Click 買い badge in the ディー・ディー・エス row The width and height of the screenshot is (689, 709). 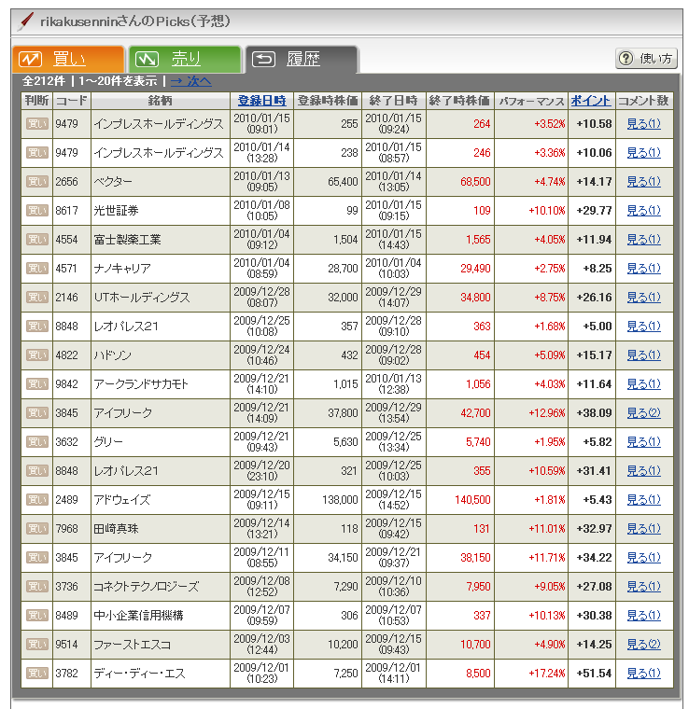coord(37,674)
